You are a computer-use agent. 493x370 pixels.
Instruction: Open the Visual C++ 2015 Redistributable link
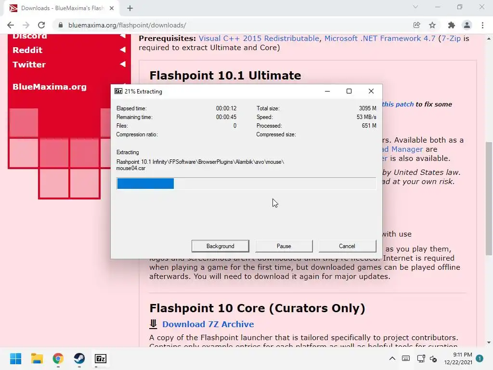coord(259,39)
